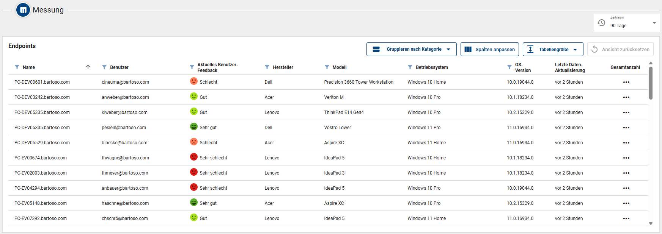Filter the Betriebssystem column
Image resolution: width=662 pixels, height=234 pixels.
410,67
